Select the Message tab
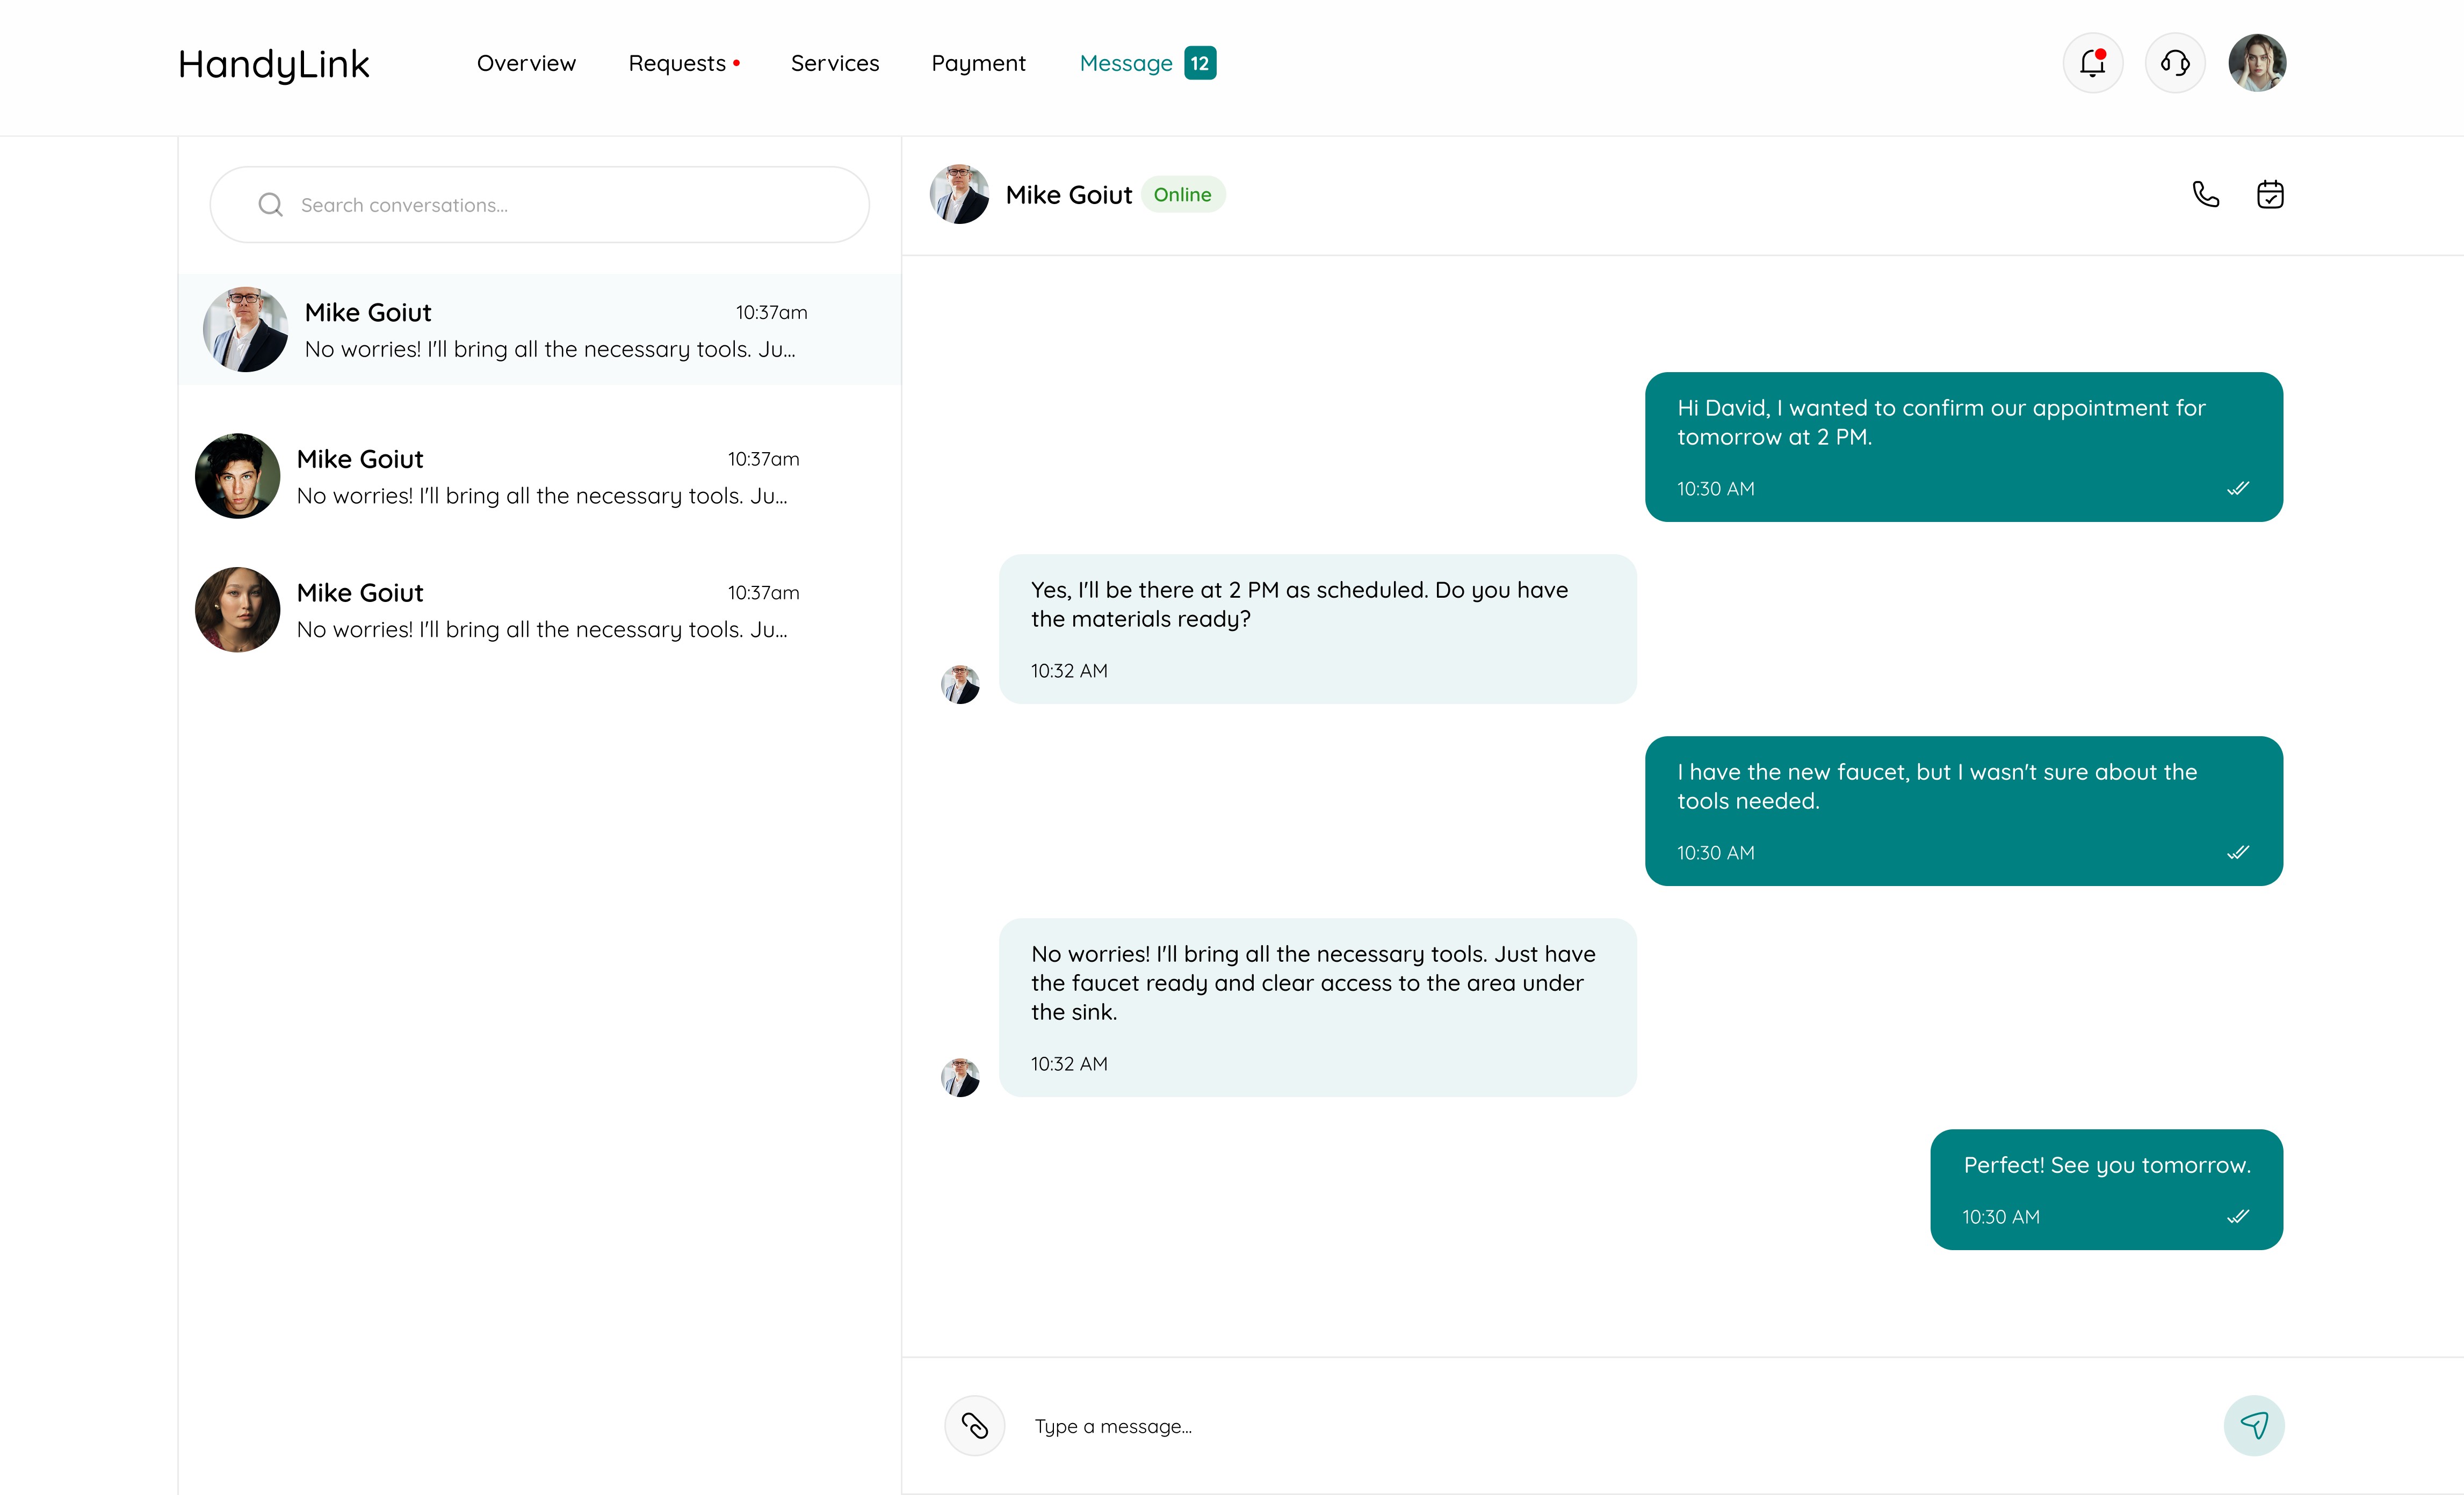 point(1125,63)
